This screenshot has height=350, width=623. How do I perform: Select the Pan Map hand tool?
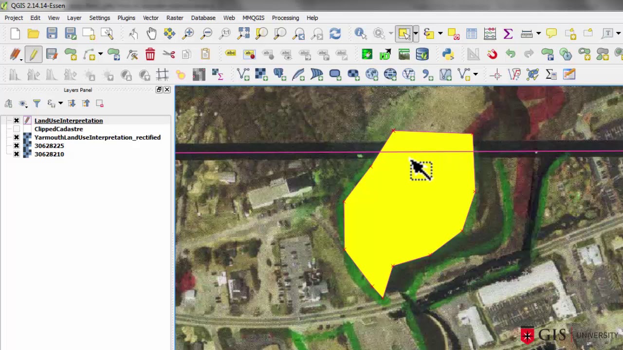151,34
